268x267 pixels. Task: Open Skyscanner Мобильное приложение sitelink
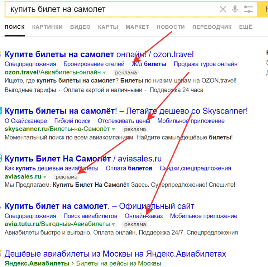pyautogui.click(x=191, y=121)
